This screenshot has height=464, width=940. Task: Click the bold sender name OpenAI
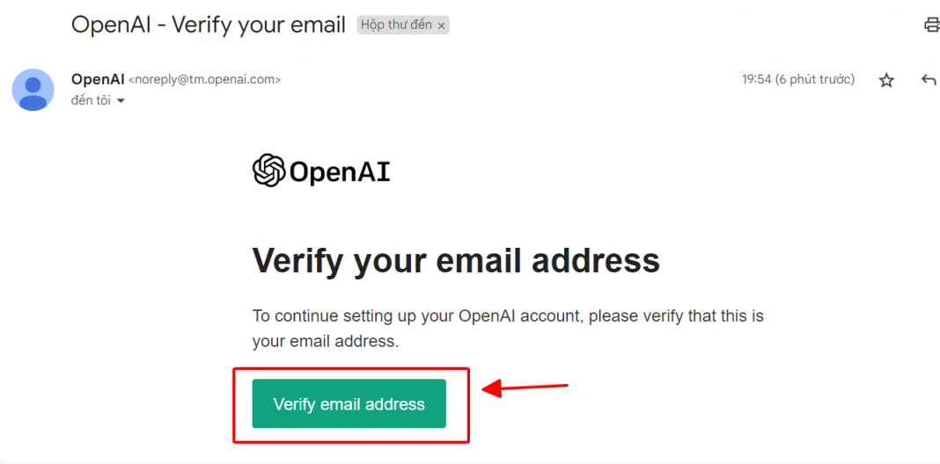tap(98, 79)
